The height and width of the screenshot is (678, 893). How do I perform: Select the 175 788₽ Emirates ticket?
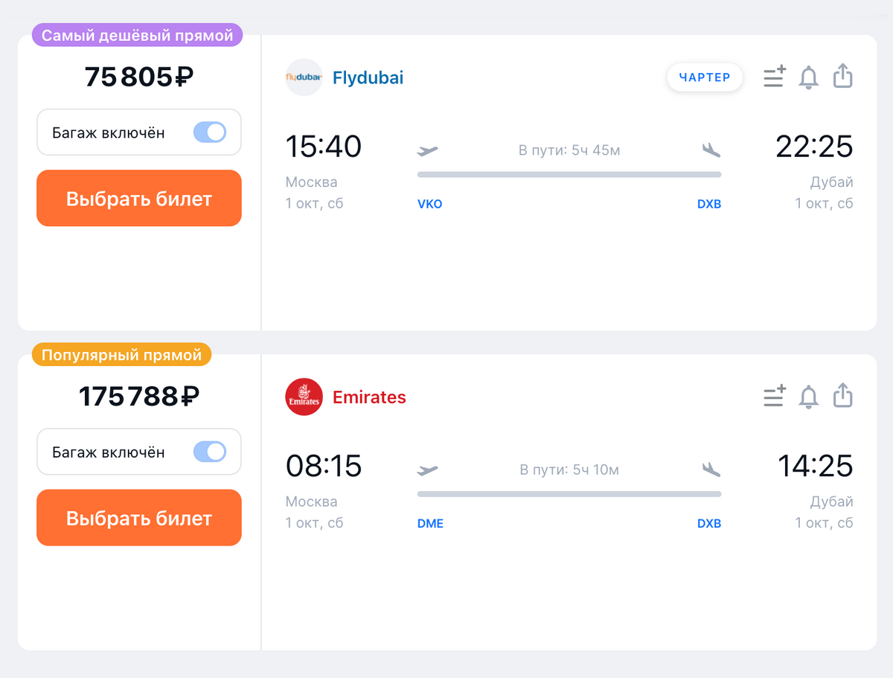point(139,518)
